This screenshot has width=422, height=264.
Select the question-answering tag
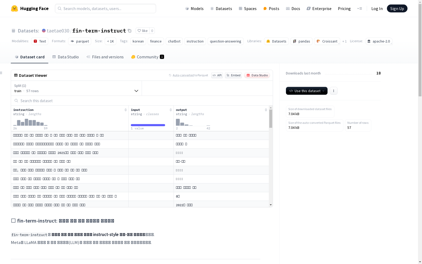226,41
